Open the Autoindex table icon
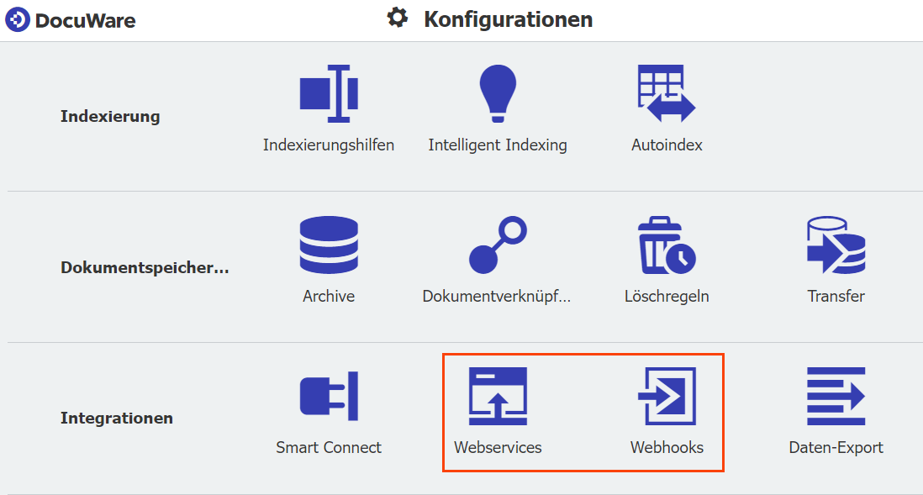923x495 pixels. pyautogui.click(x=667, y=93)
